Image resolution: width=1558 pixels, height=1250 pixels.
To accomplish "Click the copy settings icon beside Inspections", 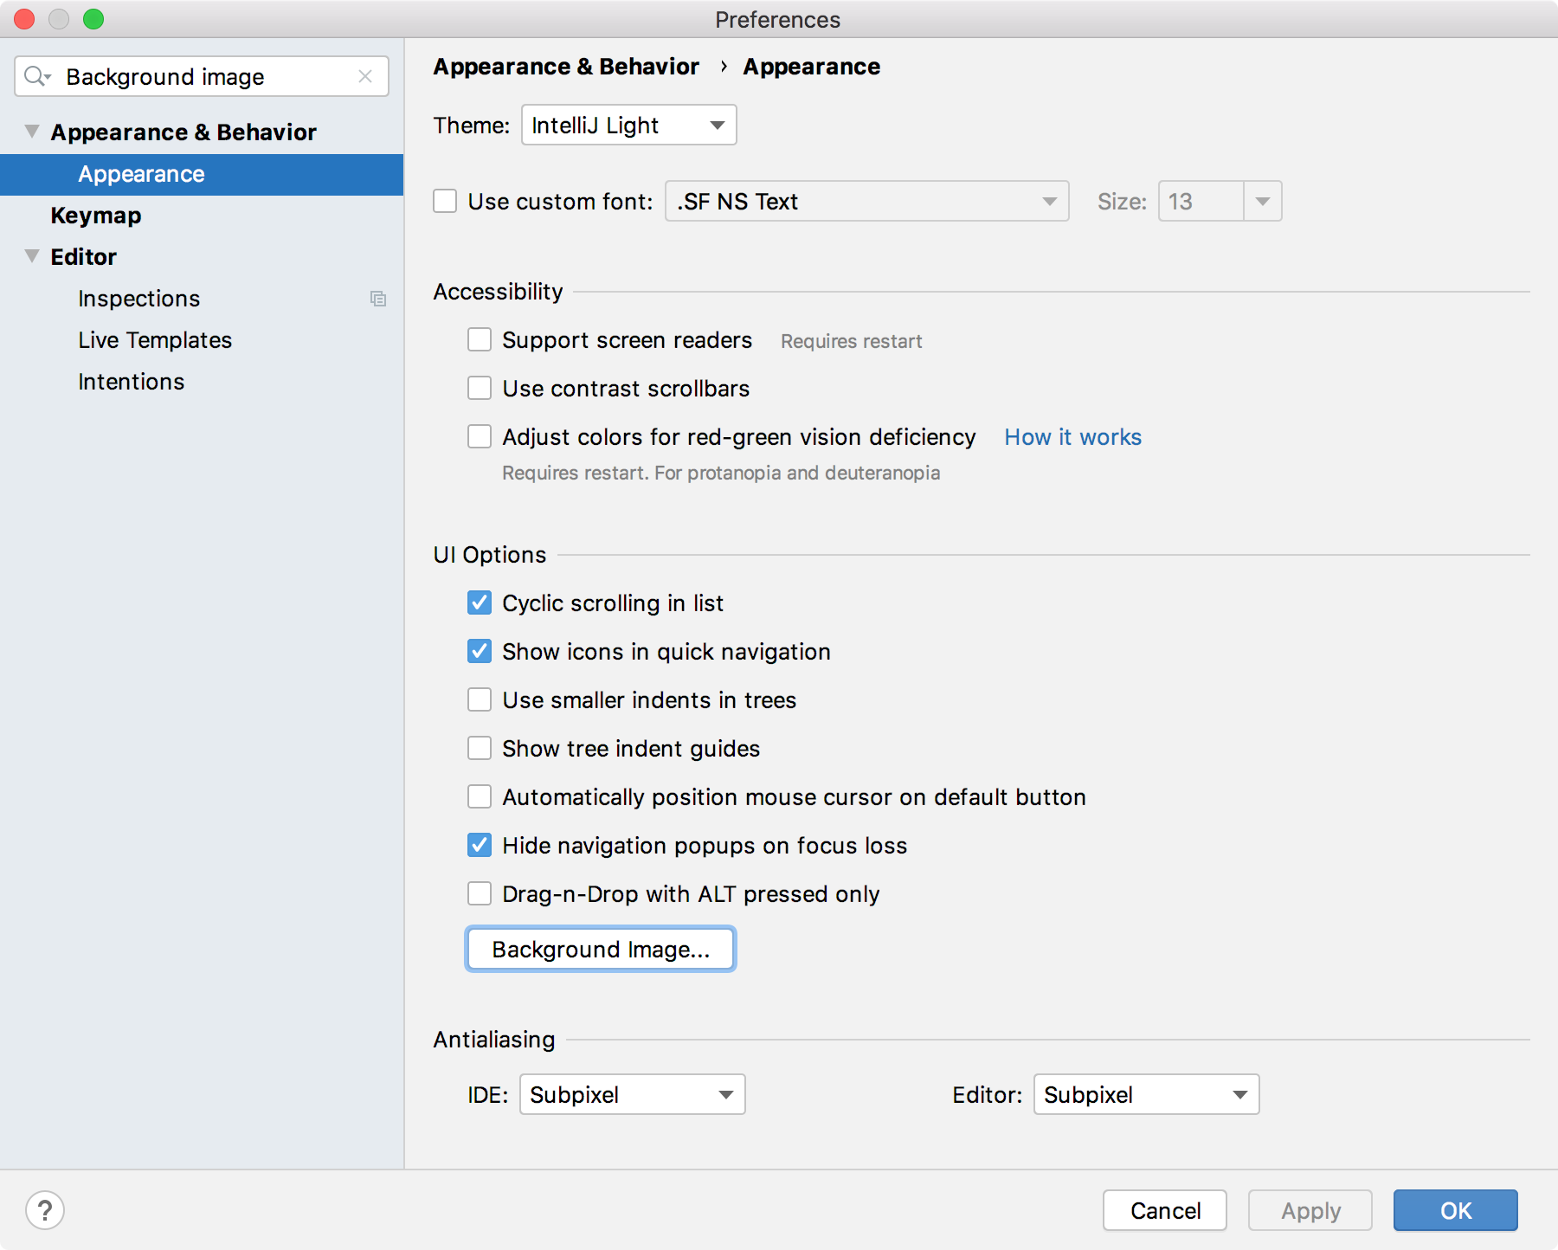I will [x=378, y=299].
